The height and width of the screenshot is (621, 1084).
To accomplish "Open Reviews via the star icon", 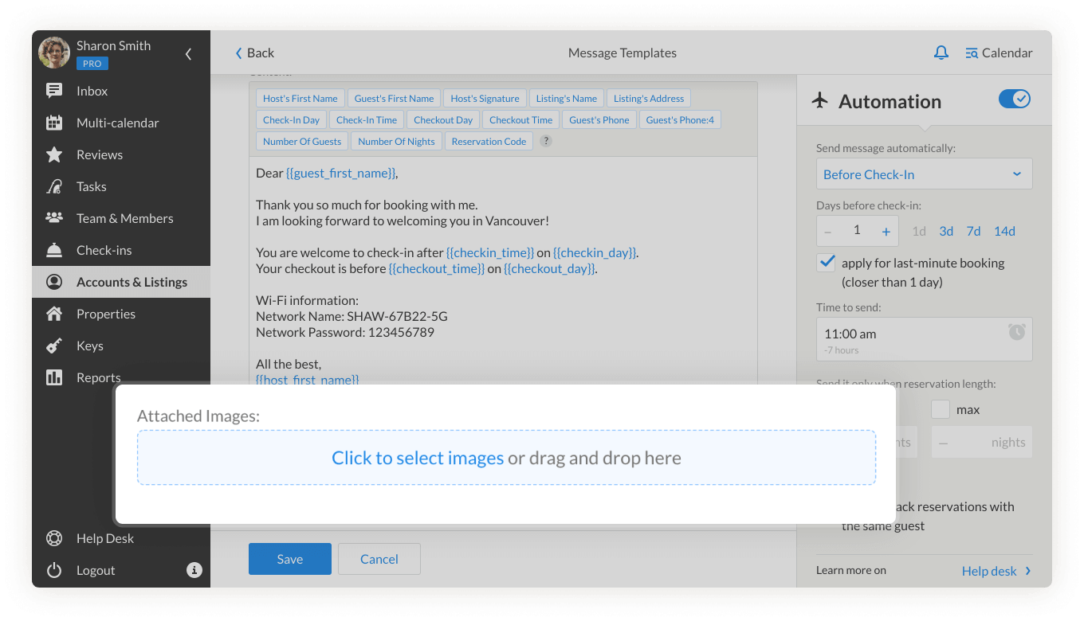I will (54, 154).
